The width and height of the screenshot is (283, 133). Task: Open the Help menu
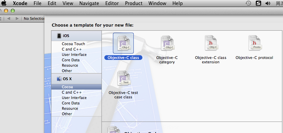[177, 3]
